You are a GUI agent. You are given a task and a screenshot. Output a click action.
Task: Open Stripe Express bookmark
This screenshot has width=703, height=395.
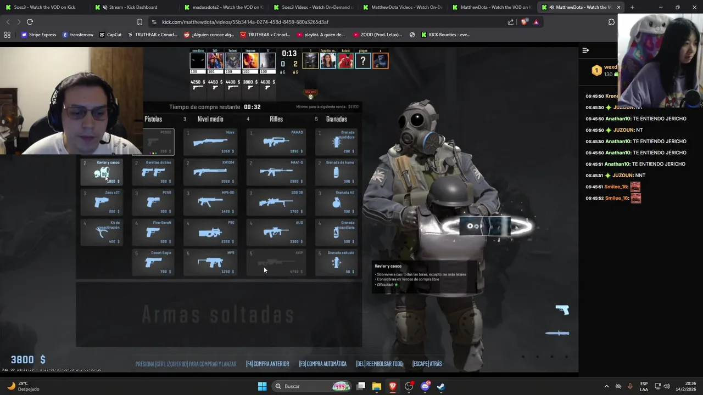pyautogui.click(x=38, y=35)
